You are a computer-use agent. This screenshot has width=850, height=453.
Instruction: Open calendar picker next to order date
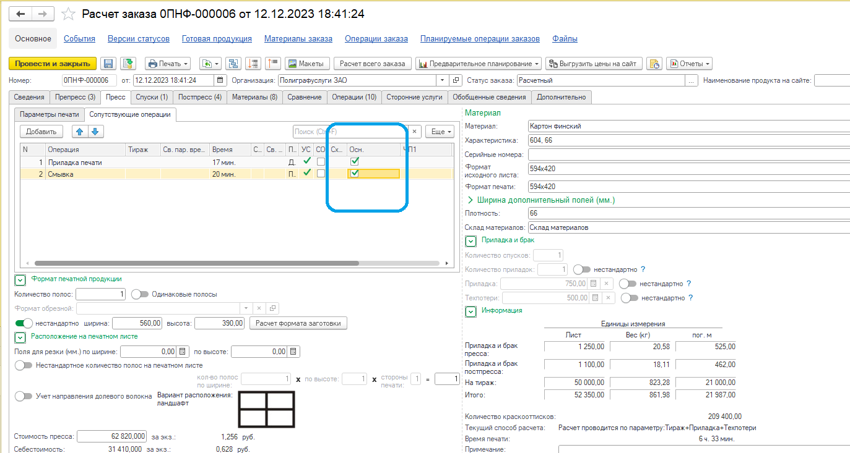point(220,80)
